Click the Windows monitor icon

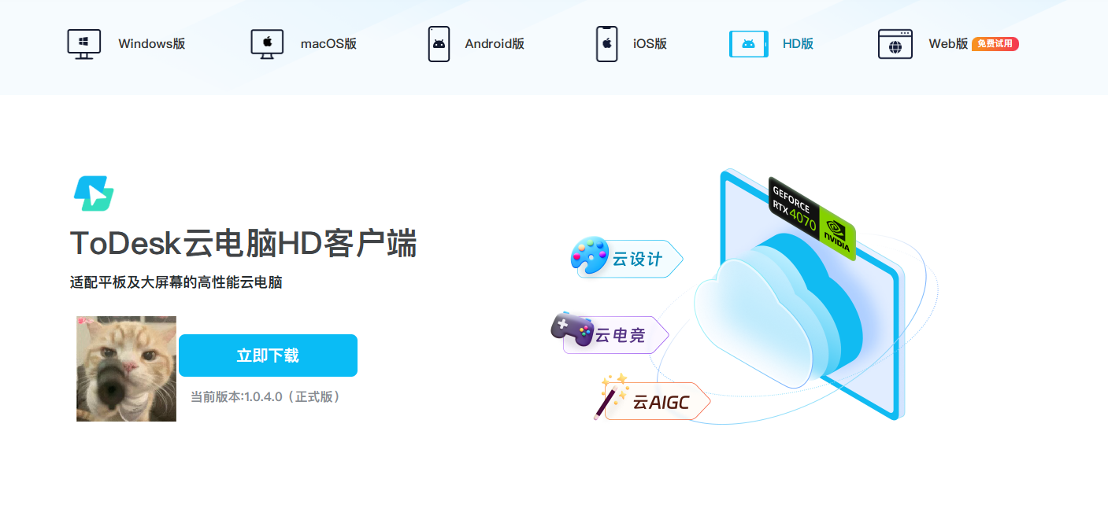(84, 44)
